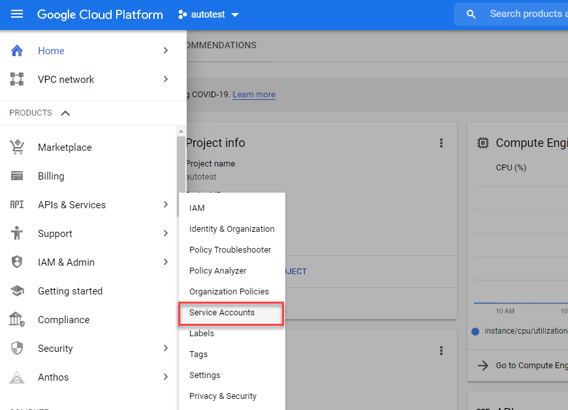Click the Marketplace cart icon
This screenshot has height=410, width=568.
17,147
